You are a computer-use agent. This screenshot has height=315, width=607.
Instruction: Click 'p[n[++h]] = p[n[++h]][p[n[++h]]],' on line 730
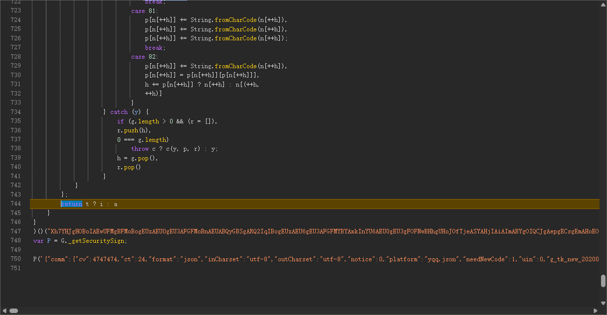tap(202, 75)
